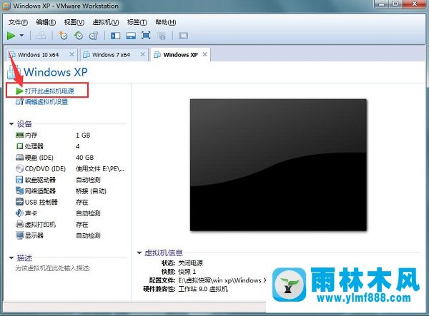The height and width of the screenshot is (316, 429).
Task: Enter full screen mode icon
Action: click(146, 36)
